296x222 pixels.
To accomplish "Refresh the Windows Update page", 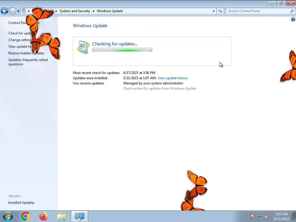I will 220,11.
